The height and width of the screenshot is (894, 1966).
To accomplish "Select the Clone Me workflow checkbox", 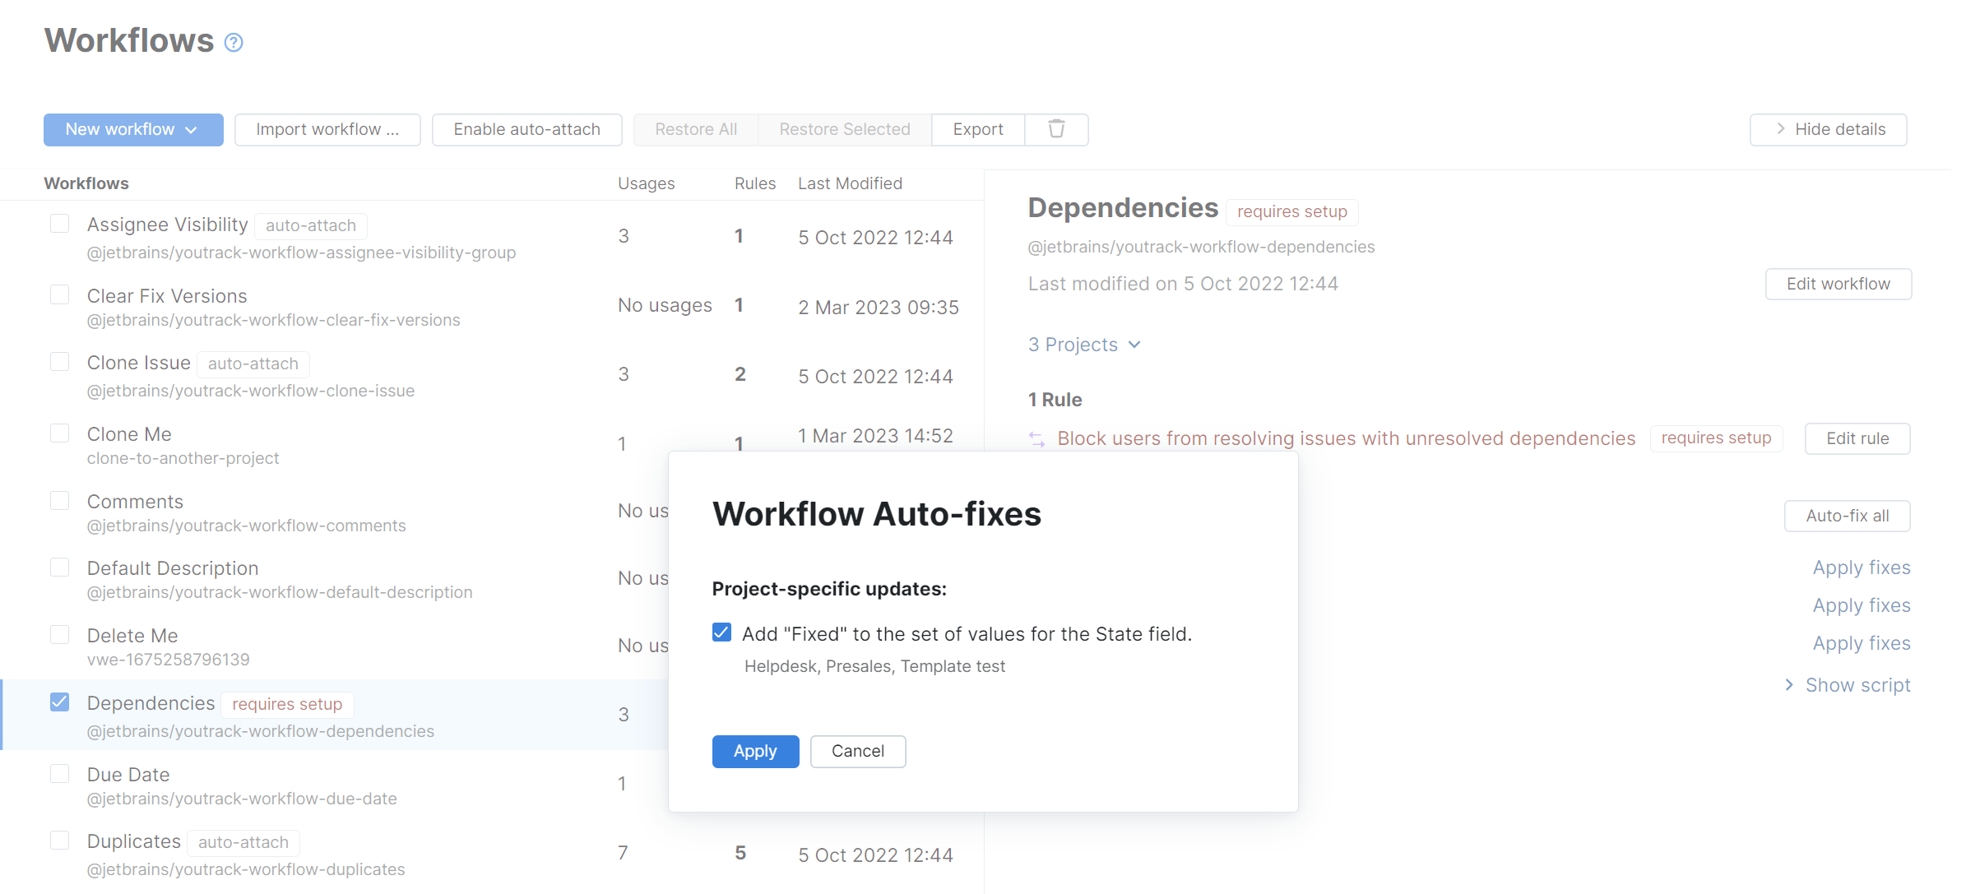I will point(59,433).
